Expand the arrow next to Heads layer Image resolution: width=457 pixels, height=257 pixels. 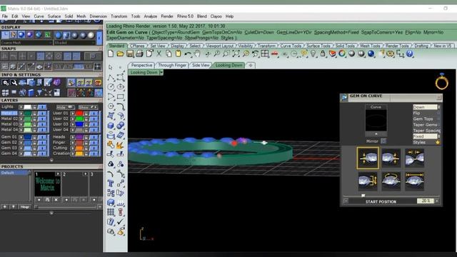tap(73, 137)
